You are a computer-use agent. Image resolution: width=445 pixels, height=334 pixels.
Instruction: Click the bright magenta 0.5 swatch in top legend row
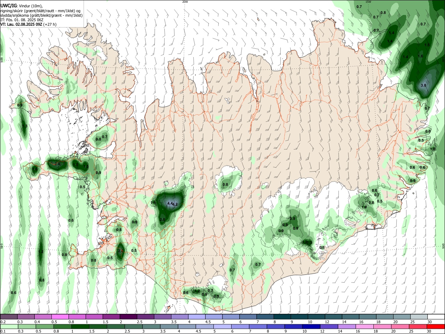[60, 317]
